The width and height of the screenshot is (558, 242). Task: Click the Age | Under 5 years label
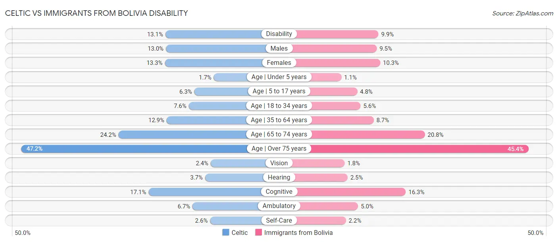[x=279, y=77]
